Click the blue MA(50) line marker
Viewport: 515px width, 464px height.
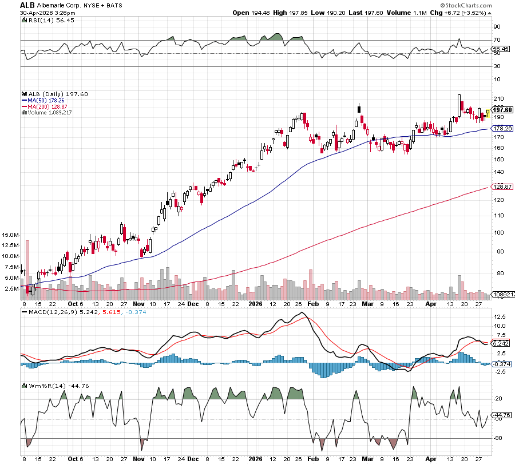(23, 100)
